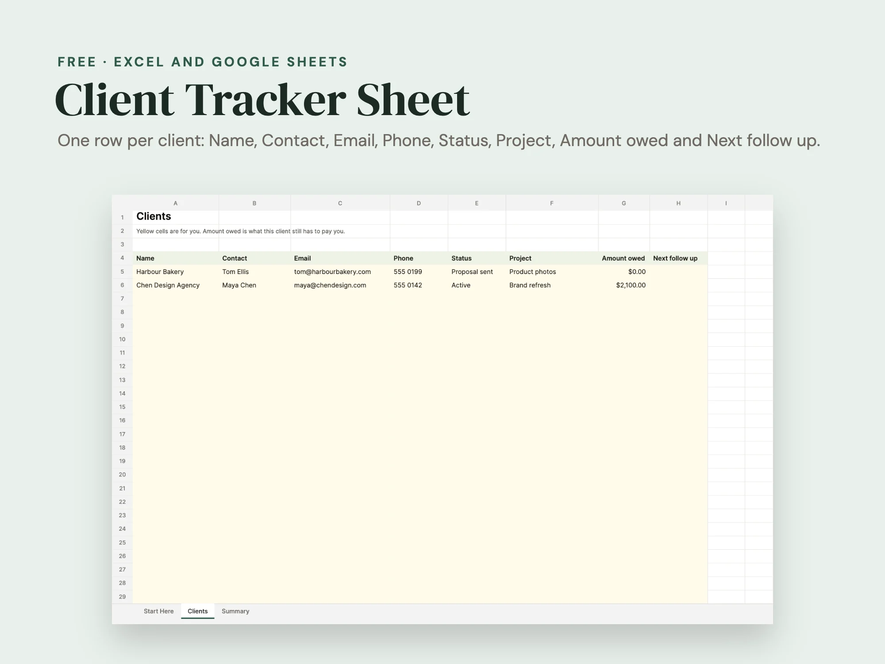Click the Next follow up header cell
Screen dimensions: 885x664
pyautogui.click(x=678, y=258)
